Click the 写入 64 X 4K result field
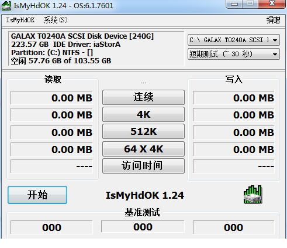 pyautogui.click(x=234, y=150)
